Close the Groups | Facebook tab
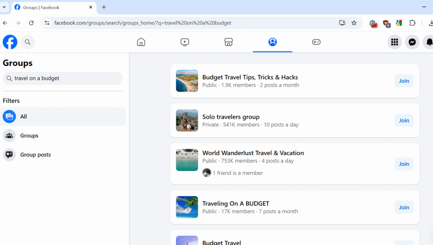The image size is (433, 245). coord(90,7)
